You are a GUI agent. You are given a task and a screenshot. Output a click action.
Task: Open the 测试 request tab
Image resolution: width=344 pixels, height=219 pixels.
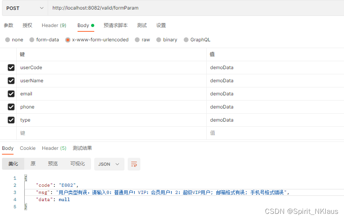(142, 25)
